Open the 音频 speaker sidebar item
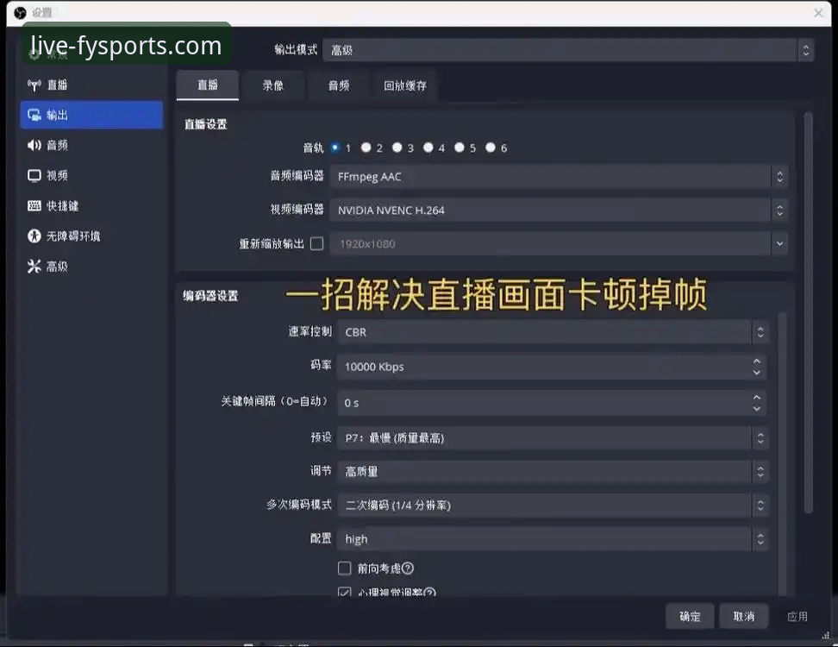838x647 pixels. [91, 145]
